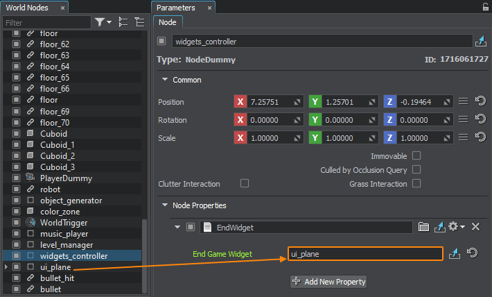Click the lock icon in Parameters panel
The height and width of the screenshot is (297, 492).
(x=485, y=7)
